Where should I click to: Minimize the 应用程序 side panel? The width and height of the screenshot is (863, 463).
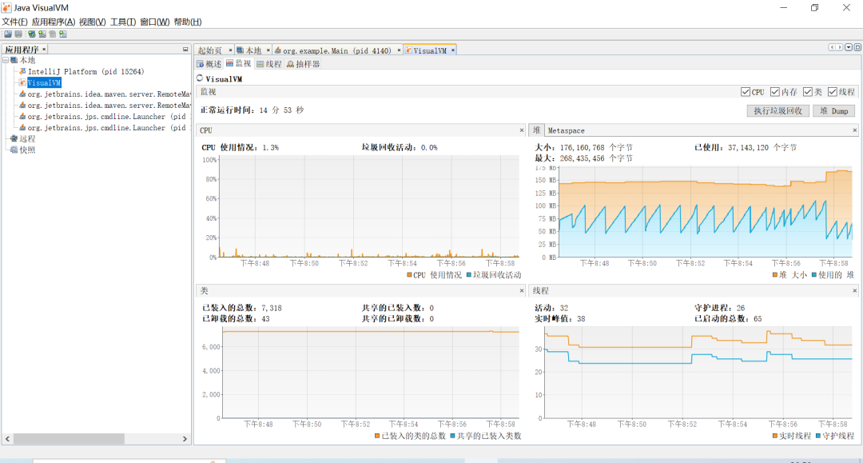185,50
